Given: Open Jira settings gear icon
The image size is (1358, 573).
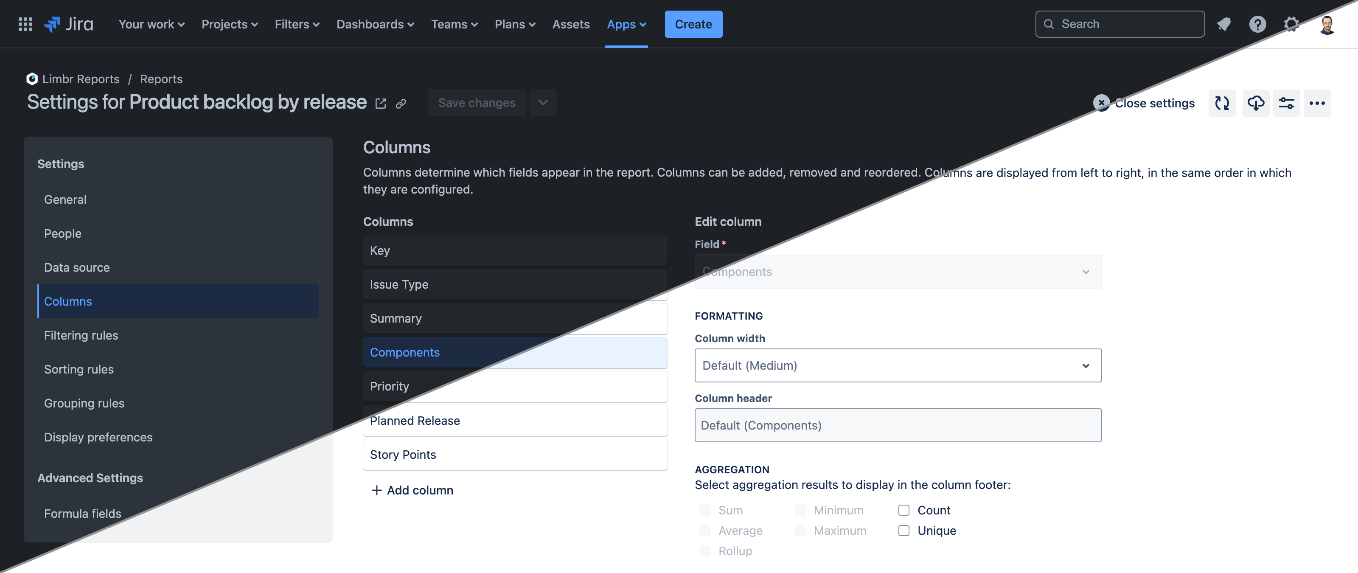Looking at the screenshot, I should [x=1291, y=24].
